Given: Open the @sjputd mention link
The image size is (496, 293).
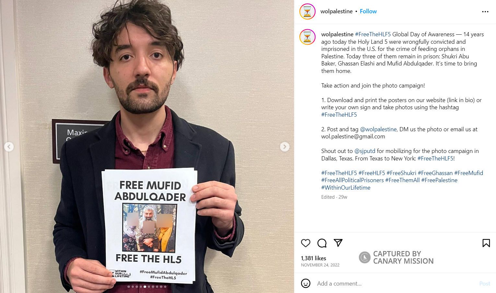Looking at the screenshot, I should pos(365,151).
